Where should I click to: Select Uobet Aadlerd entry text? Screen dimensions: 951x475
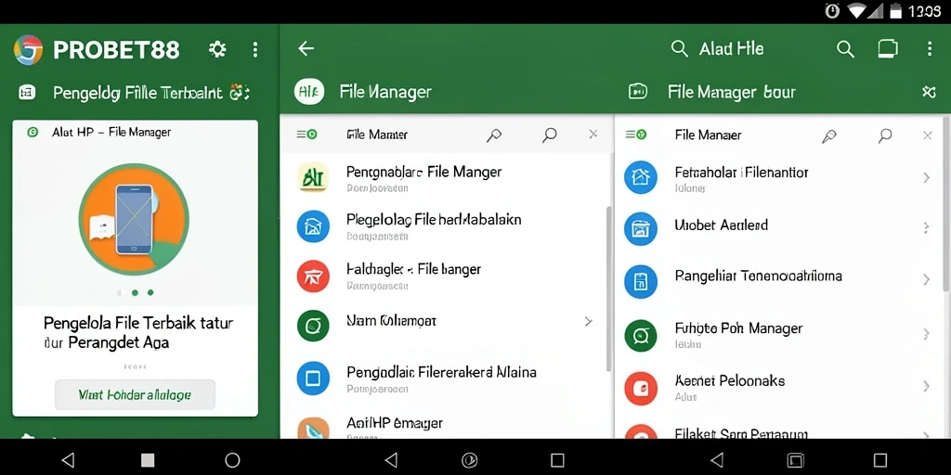pyautogui.click(x=721, y=225)
